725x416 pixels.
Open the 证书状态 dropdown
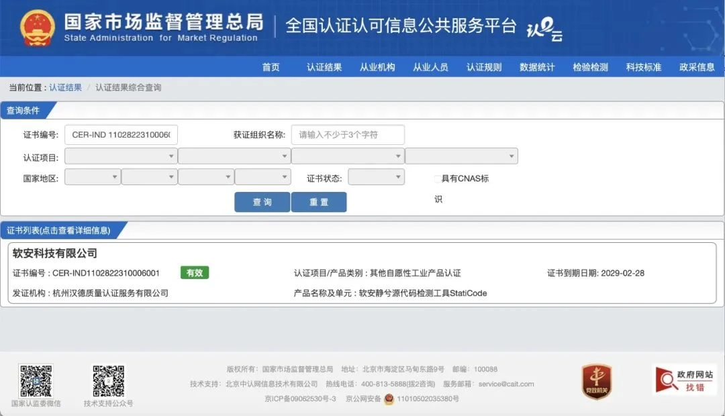click(x=377, y=177)
